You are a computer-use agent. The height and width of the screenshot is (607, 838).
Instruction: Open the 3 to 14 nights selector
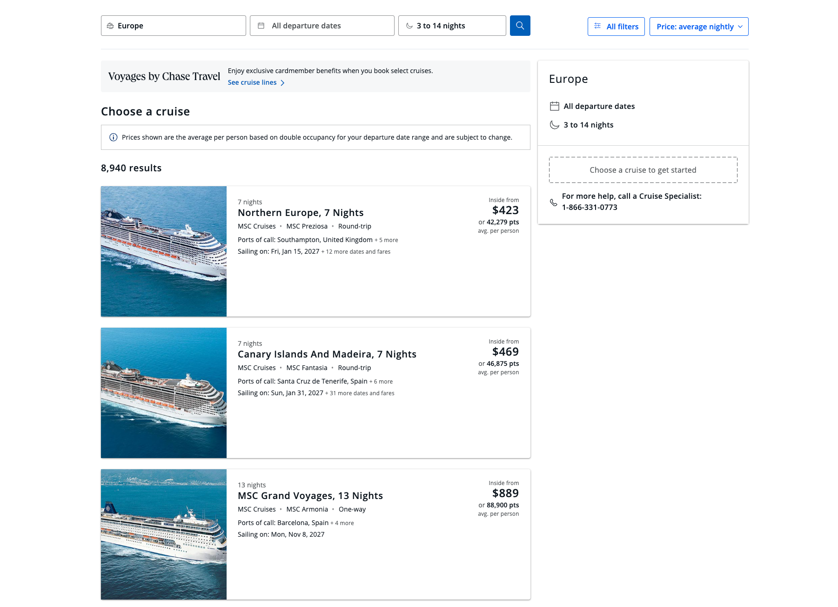pos(452,26)
